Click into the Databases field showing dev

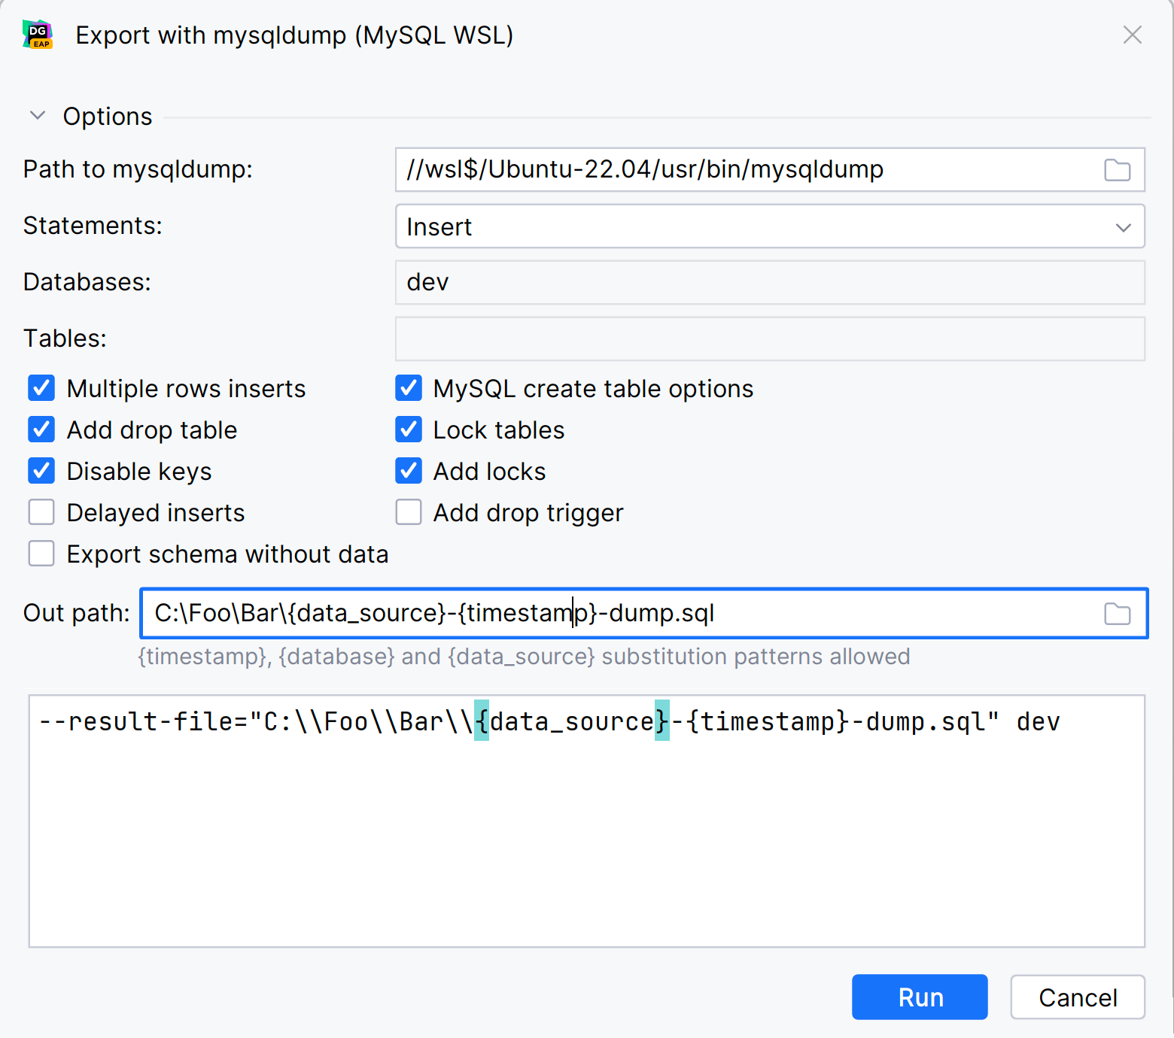click(769, 283)
